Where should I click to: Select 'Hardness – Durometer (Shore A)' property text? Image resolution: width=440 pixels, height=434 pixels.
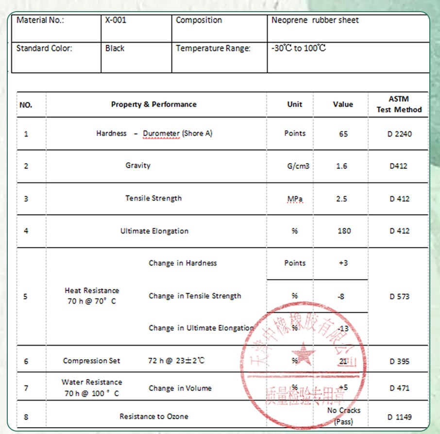pos(154,133)
